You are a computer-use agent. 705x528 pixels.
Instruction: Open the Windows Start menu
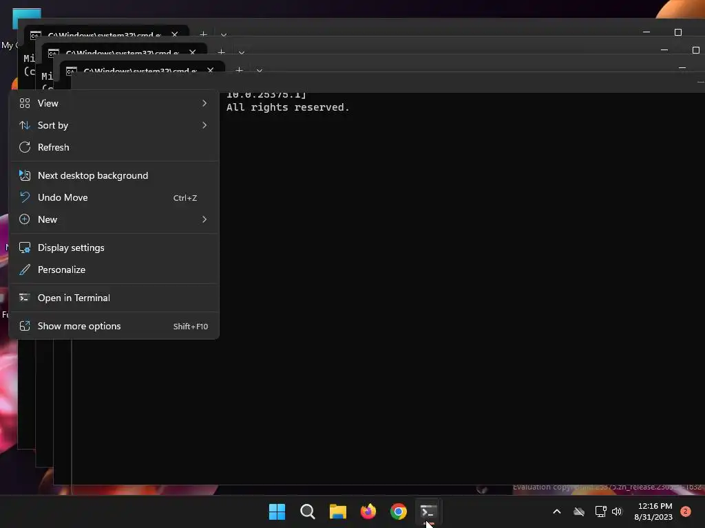277,511
